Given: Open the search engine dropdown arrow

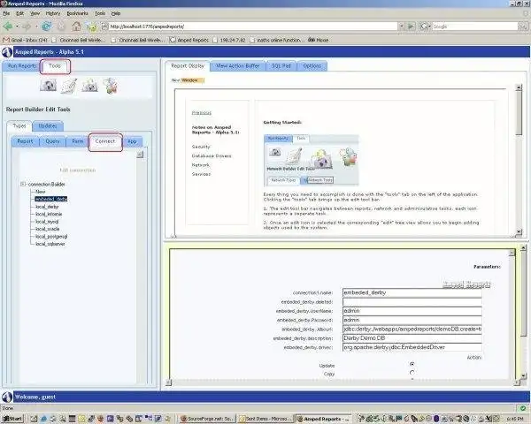Looking at the screenshot, I should (x=429, y=26).
